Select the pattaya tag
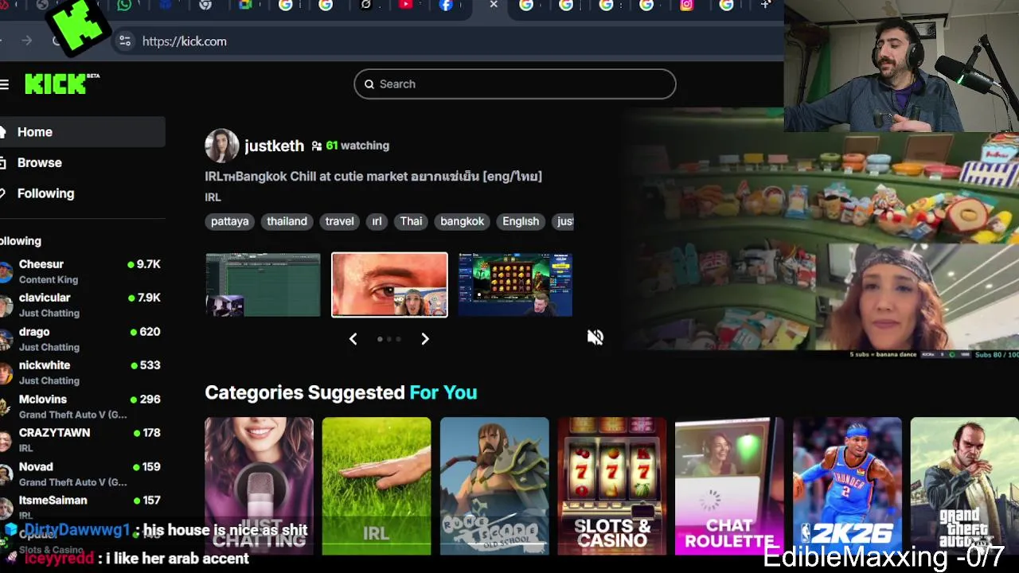 (229, 221)
